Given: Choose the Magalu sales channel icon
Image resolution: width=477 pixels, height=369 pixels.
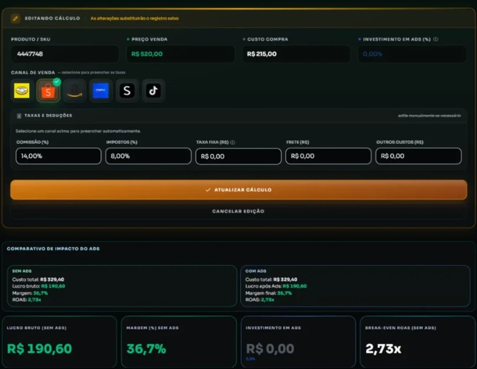Looking at the screenshot, I should point(101,91).
